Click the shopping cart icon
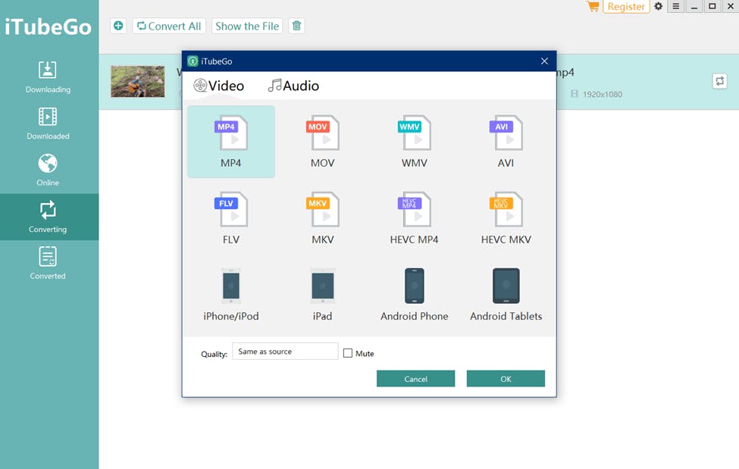 click(593, 6)
